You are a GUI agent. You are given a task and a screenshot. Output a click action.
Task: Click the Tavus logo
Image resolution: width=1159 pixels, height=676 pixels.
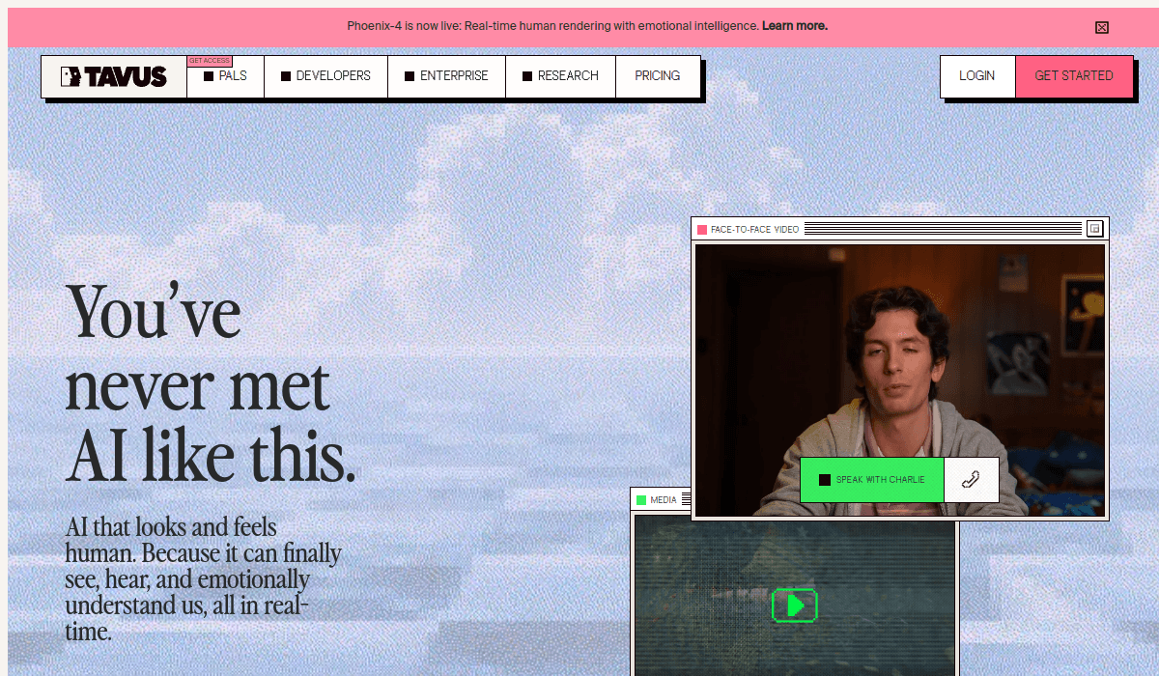[114, 76]
